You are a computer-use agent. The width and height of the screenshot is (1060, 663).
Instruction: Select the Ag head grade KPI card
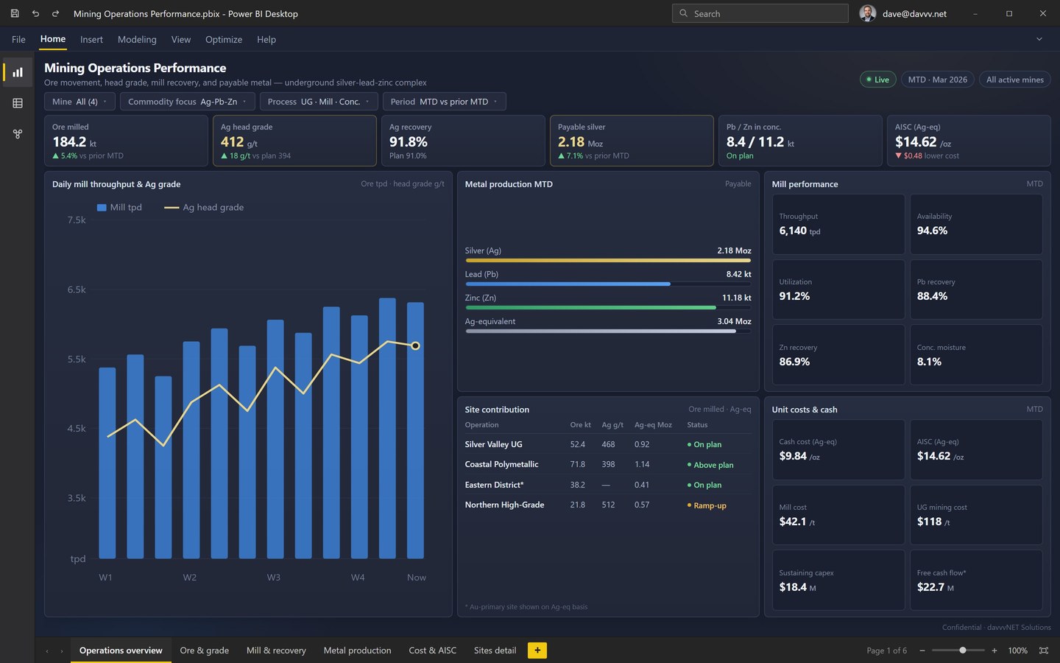[294, 140]
